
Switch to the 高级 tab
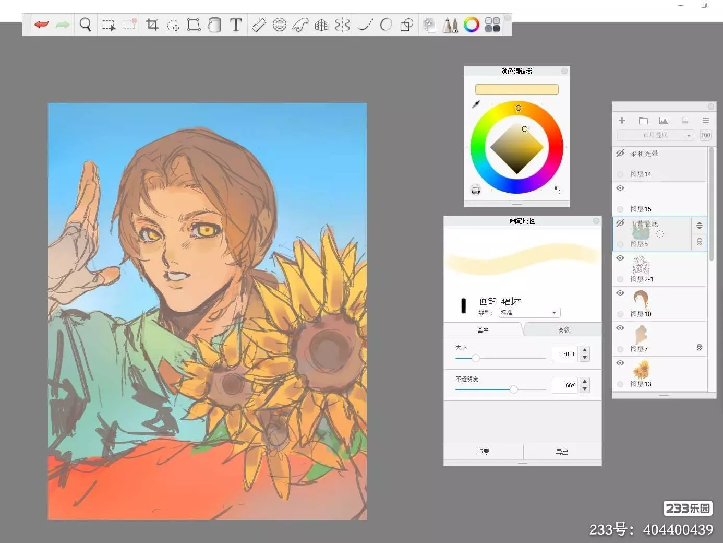coord(563,330)
